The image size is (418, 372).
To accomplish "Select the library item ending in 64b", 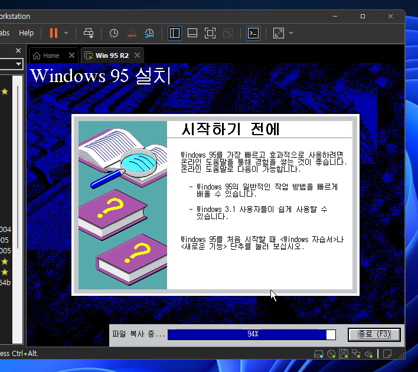I will (5, 282).
